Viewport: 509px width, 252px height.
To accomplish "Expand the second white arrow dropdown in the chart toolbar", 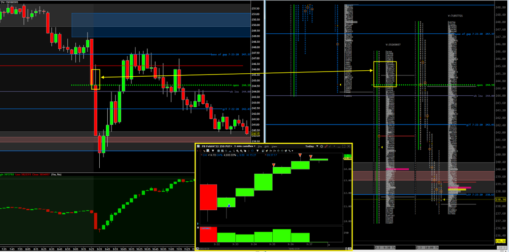I will click(257, 151).
